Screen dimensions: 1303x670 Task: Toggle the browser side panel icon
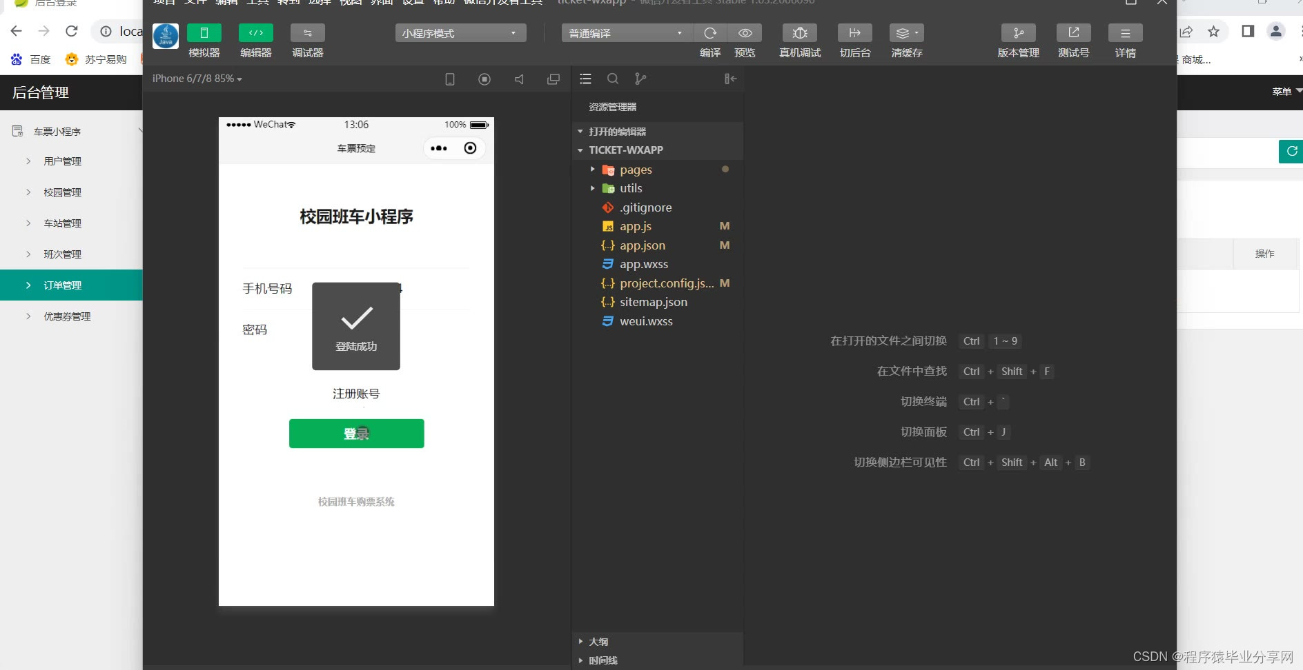[1248, 31]
